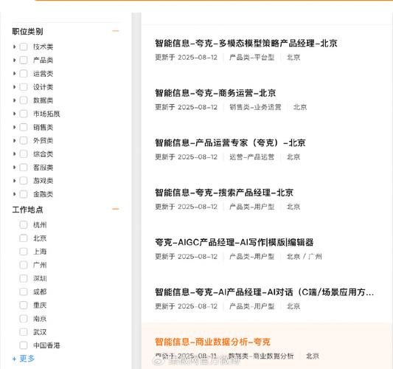Click the 数据类-商业数据分析 tag text
This screenshot has width=393, height=369.
(x=261, y=356)
